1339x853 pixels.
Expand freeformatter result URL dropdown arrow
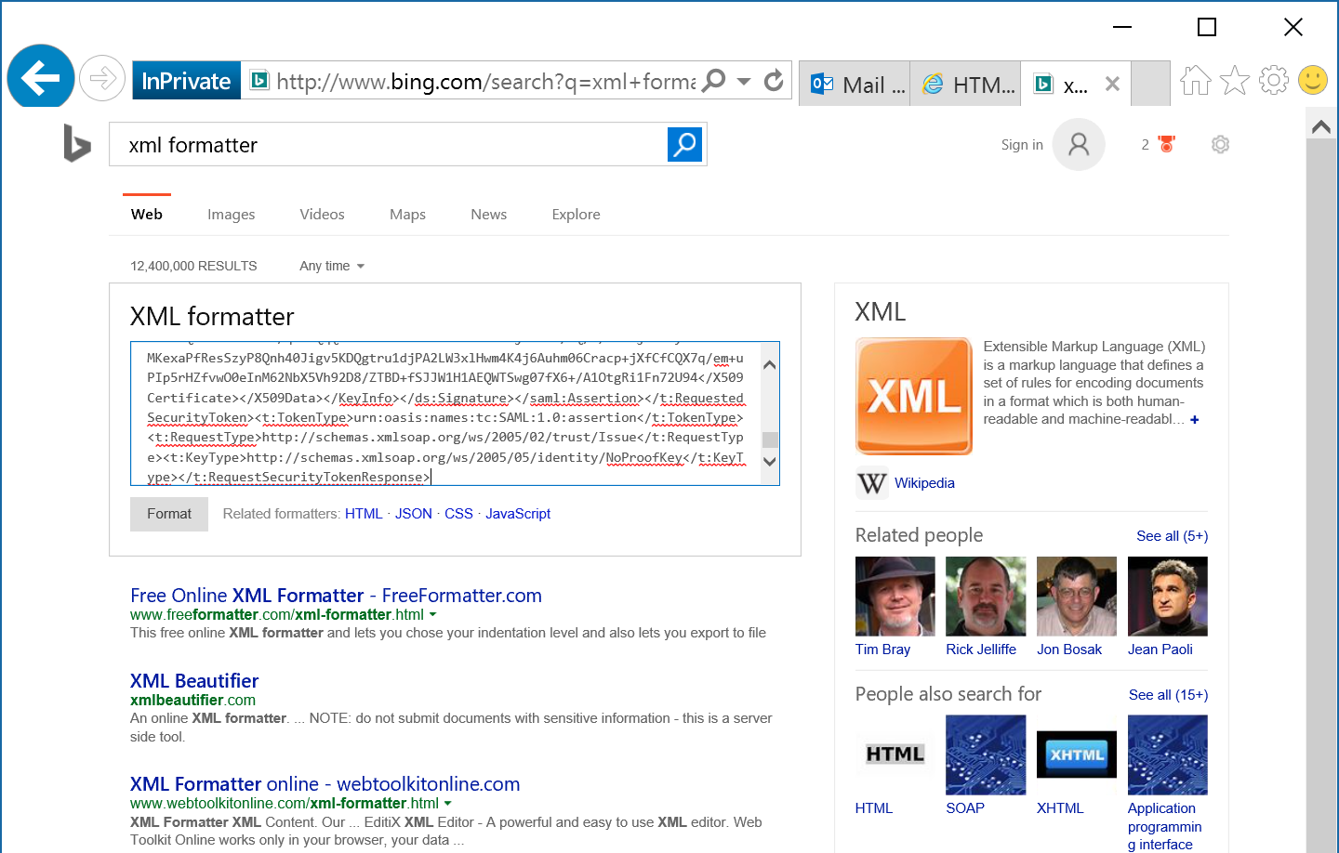[433, 614]
